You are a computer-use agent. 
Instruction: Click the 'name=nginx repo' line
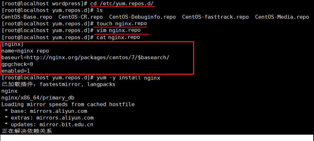pyautogui.click(x=25, y=51)
